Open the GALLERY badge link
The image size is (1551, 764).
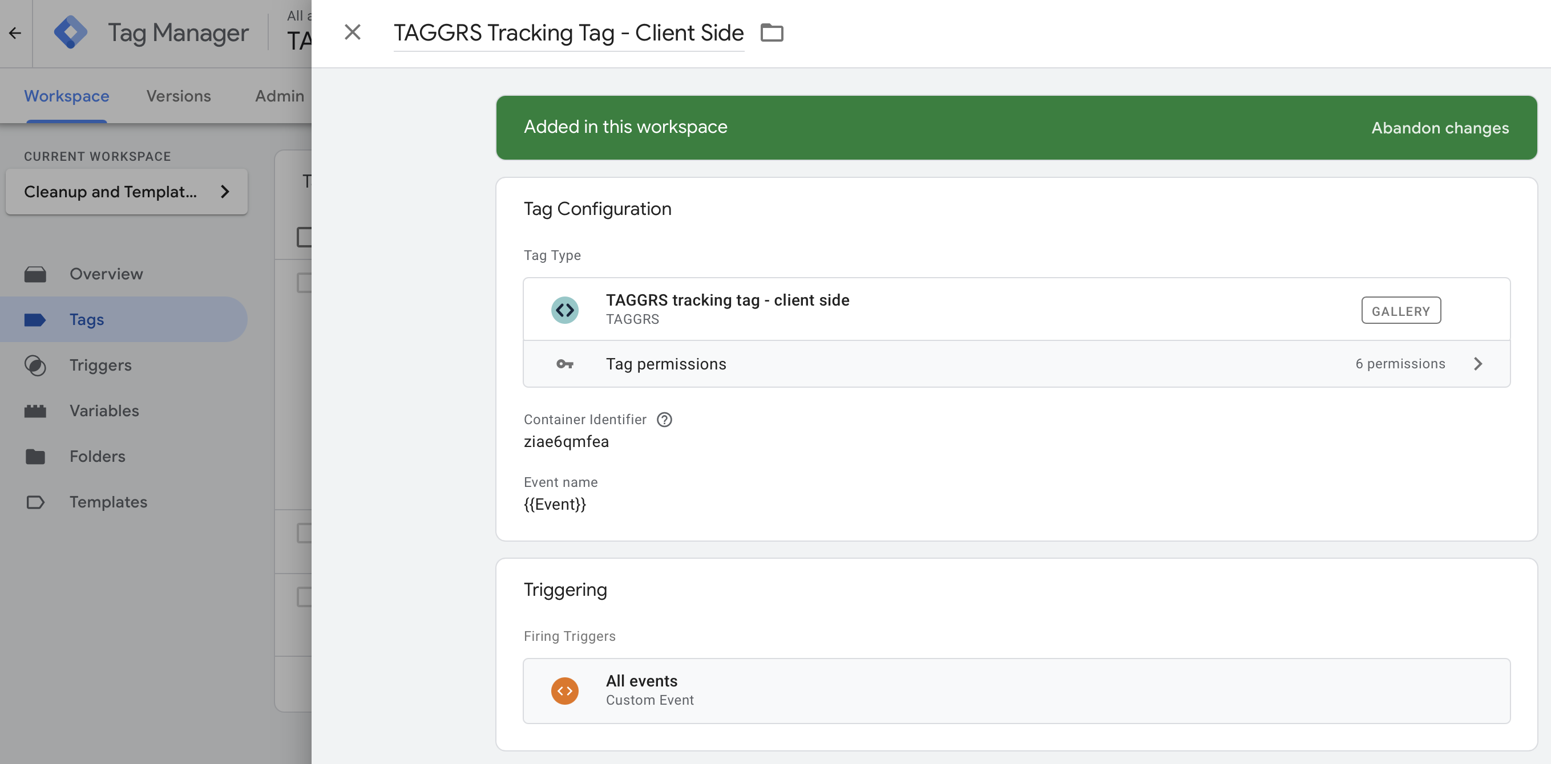tap(1400, 310)
